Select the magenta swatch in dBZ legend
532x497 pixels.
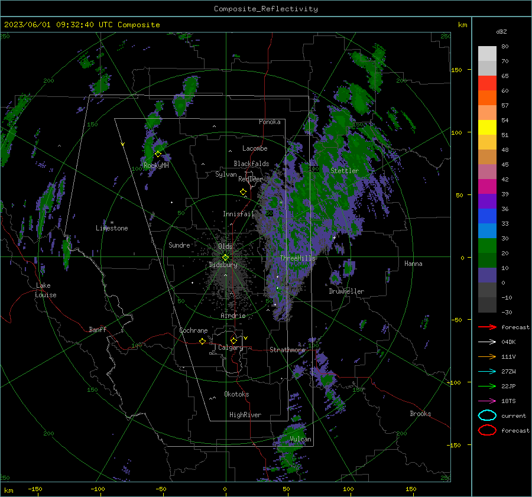pos(487,187)
